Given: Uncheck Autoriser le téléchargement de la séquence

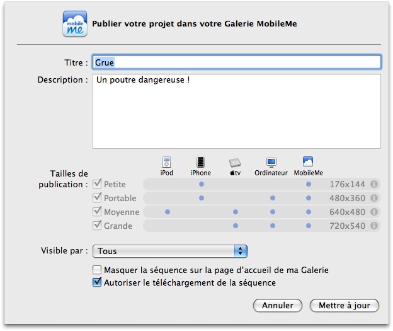Looking at the screenshot, I should (x=97, y=282).
